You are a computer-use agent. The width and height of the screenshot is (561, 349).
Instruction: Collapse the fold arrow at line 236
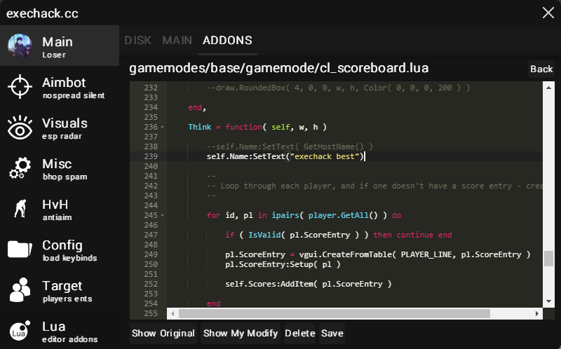tap(162, 127)
